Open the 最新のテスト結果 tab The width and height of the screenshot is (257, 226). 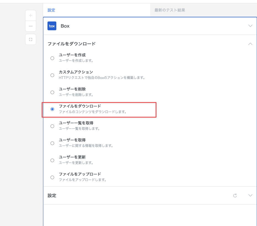coord(170,10)
